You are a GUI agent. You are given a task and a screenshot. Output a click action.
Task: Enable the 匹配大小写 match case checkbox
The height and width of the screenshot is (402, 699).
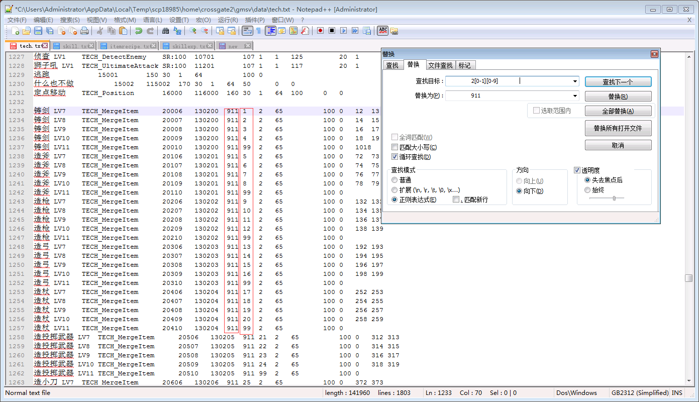point(395,147)
